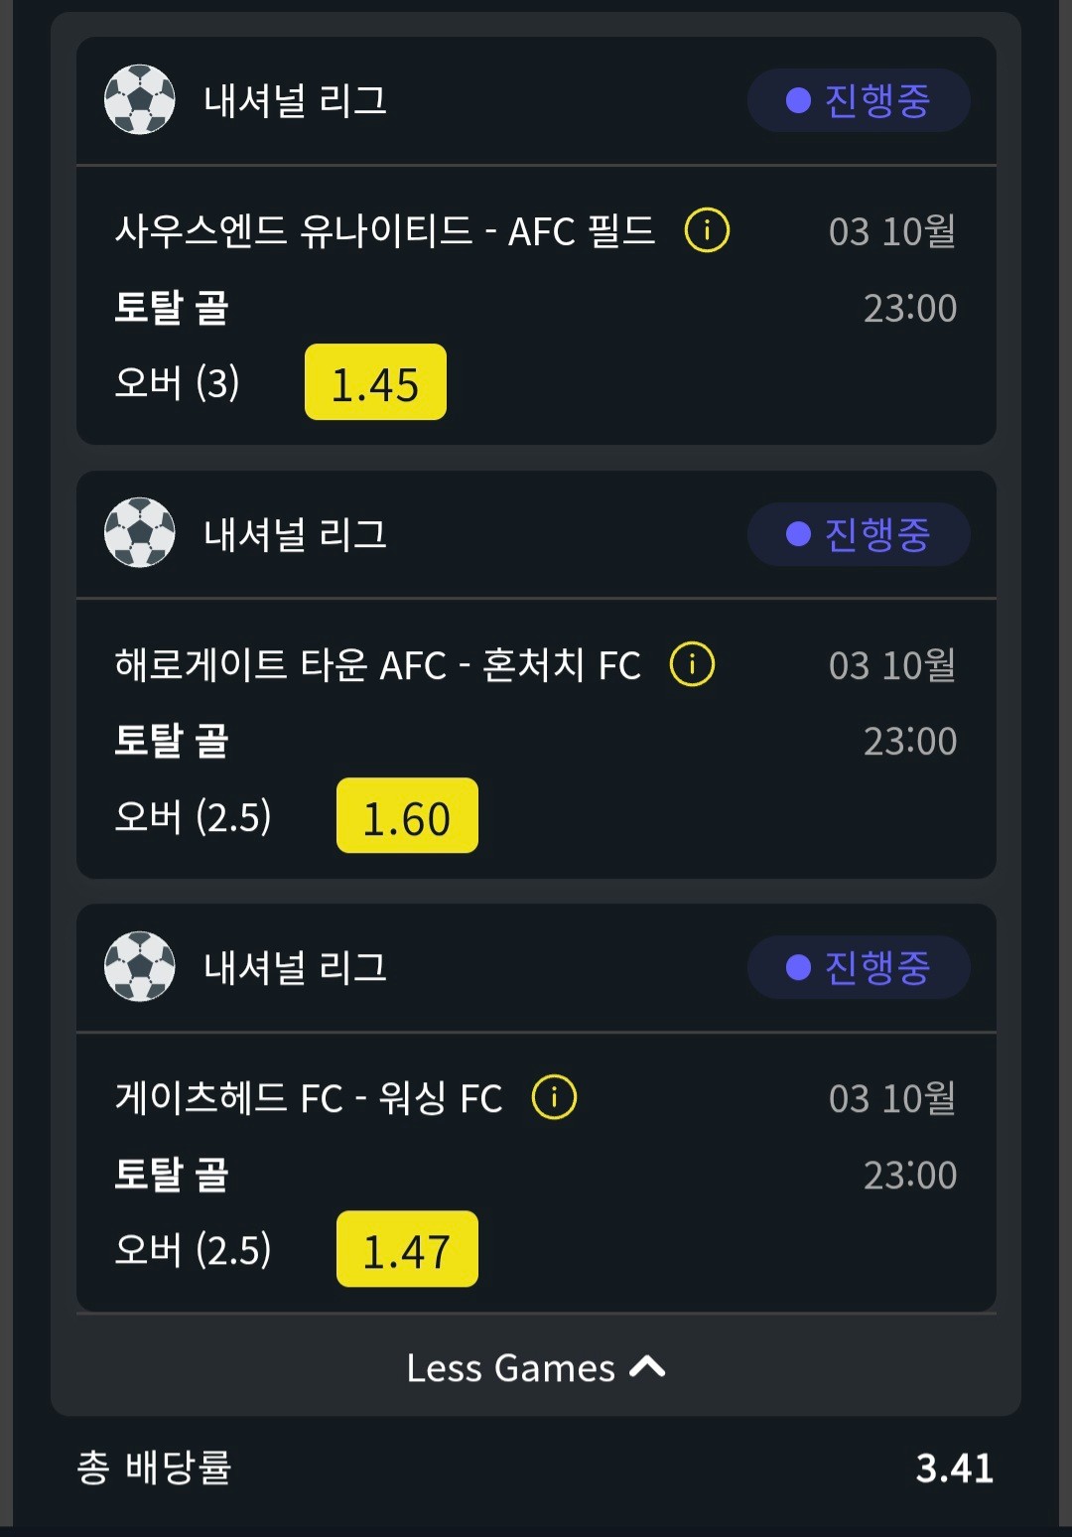This screenshot has width=1072, height=1537.
Task: Click soccer ball icon above 게이츠헤드 FC match
Action: coord(140,966)
